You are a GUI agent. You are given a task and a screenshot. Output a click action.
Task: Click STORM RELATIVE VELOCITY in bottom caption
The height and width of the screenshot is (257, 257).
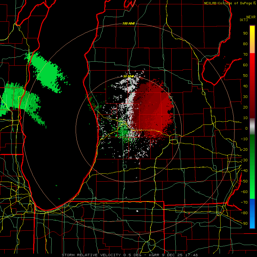[x=91, y=255]
